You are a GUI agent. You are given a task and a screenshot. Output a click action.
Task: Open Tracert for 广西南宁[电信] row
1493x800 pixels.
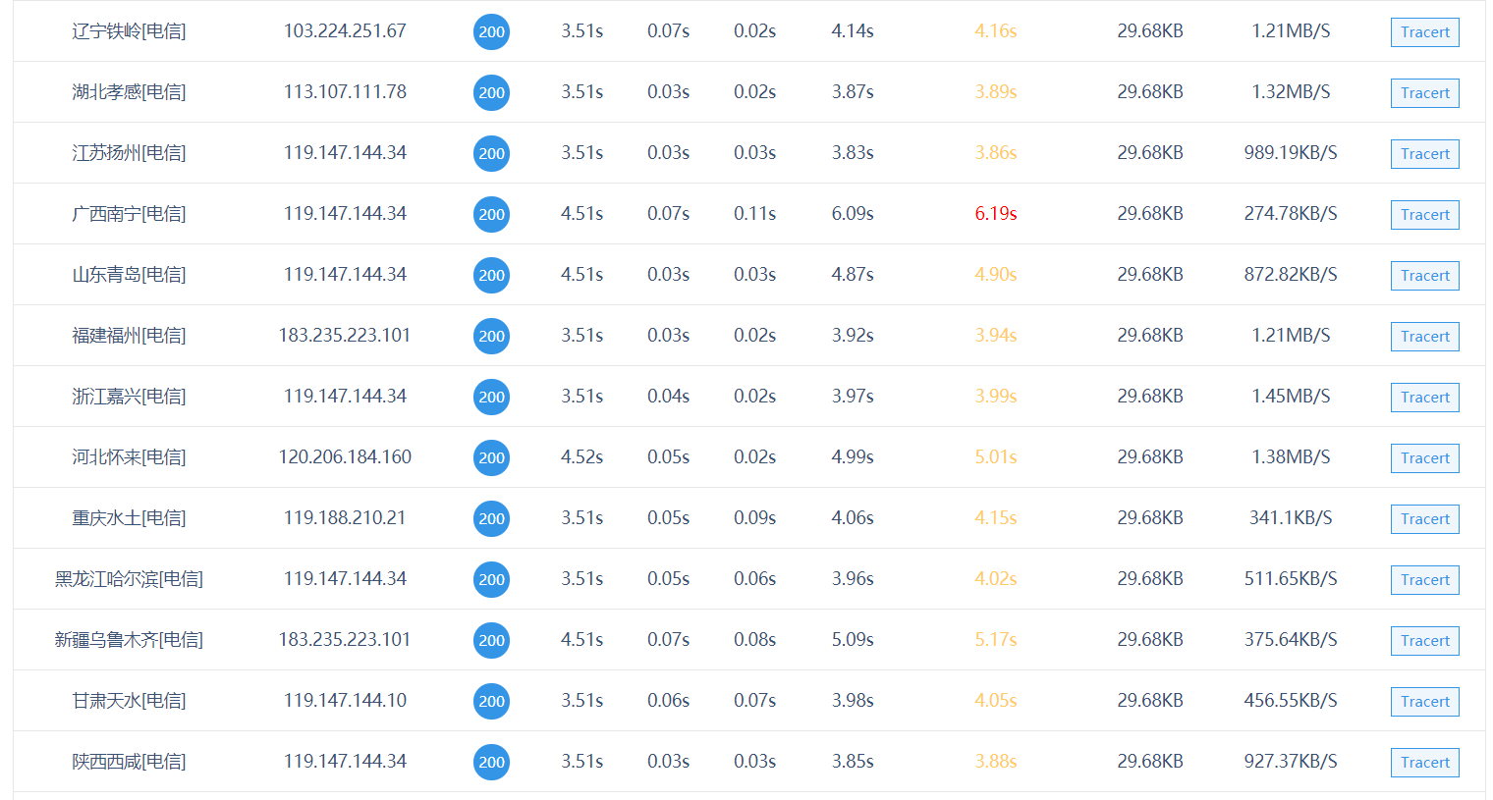[x=1424, y=215]
